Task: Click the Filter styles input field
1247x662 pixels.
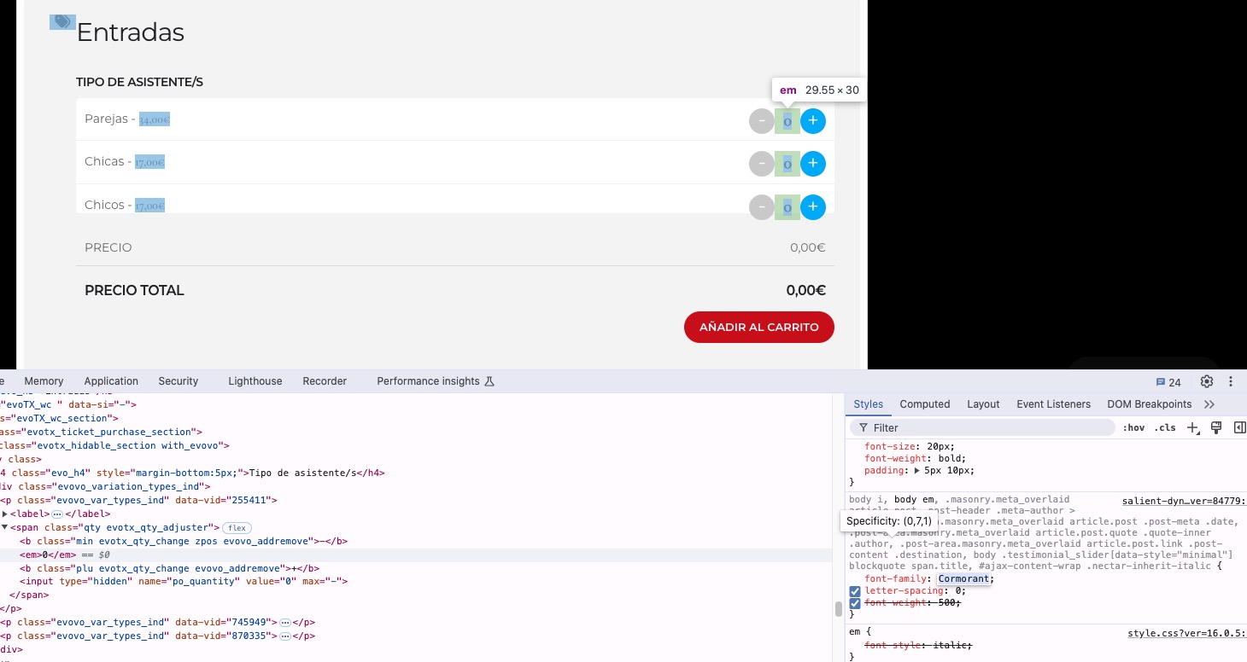Action: click(x=982, y=427)
